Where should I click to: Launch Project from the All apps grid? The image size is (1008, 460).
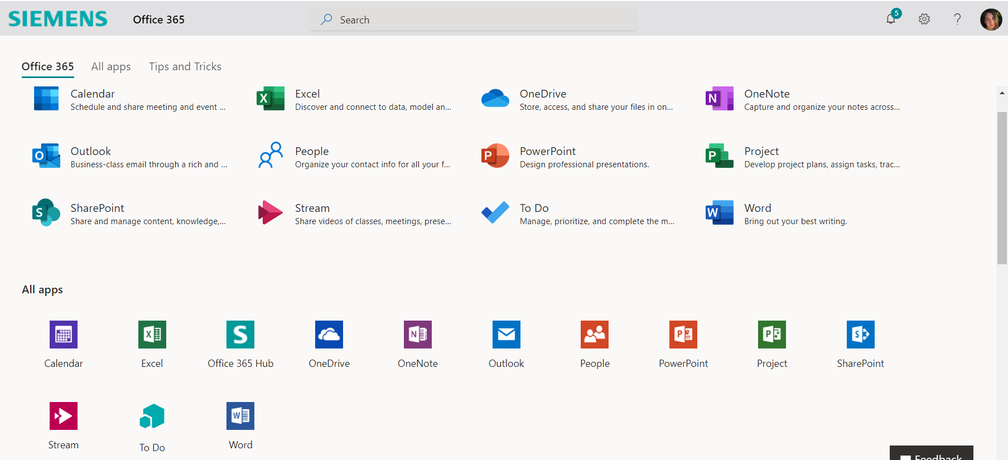772,344
